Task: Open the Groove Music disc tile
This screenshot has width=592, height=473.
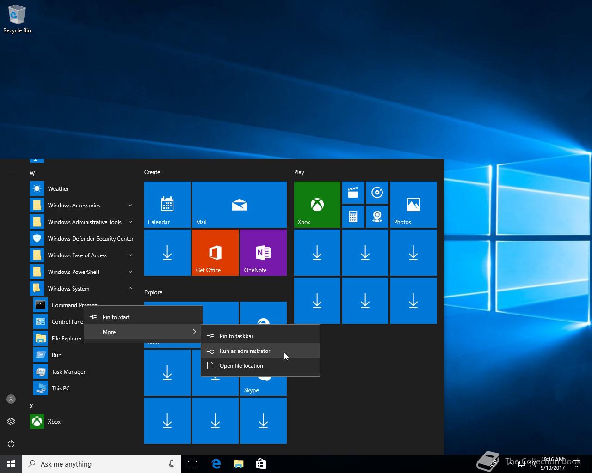Action: [x=377, y=193]
